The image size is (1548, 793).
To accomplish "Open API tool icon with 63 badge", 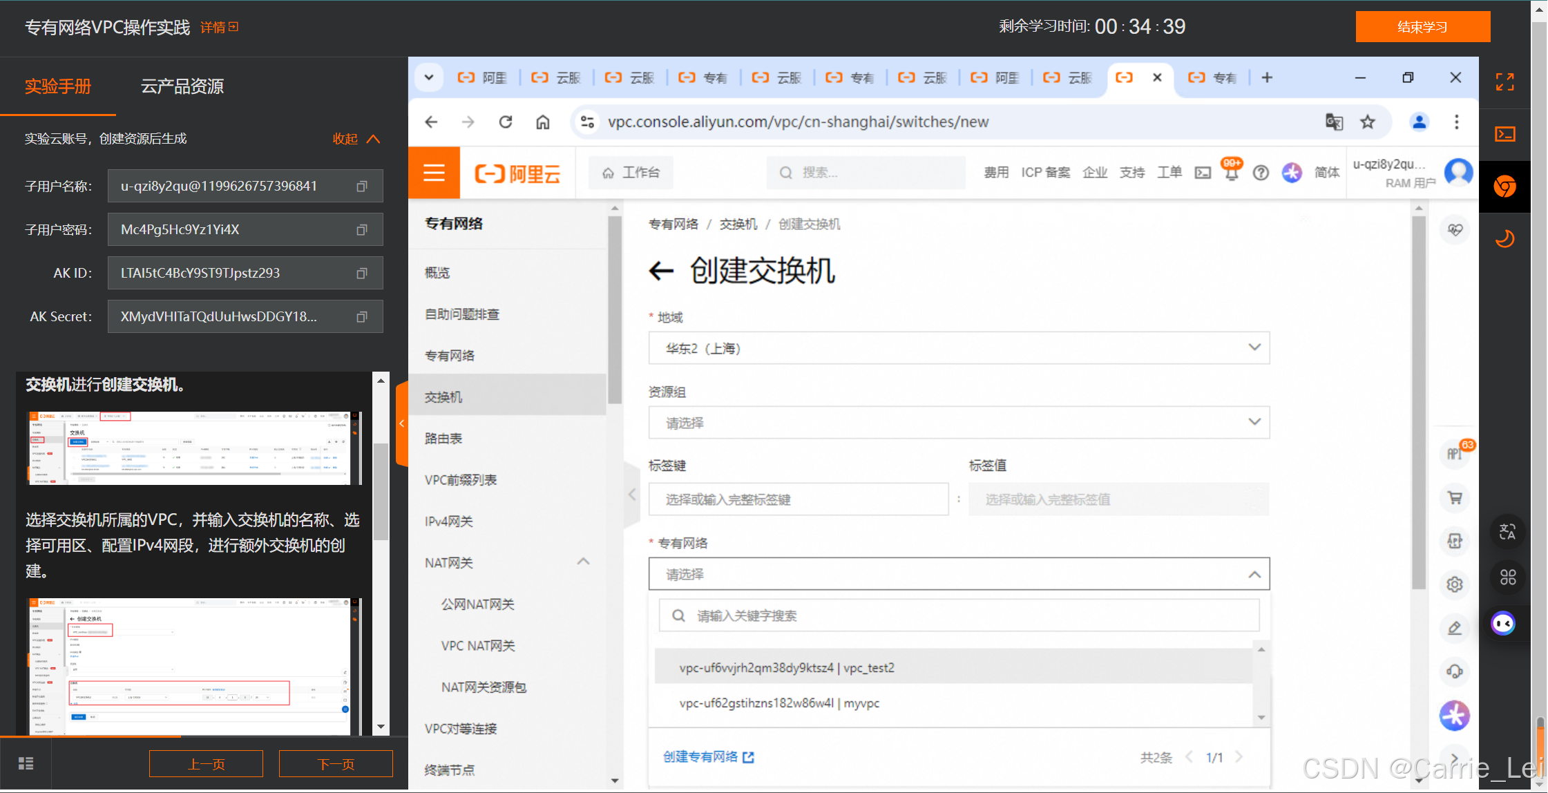I will click(1455, 454).
